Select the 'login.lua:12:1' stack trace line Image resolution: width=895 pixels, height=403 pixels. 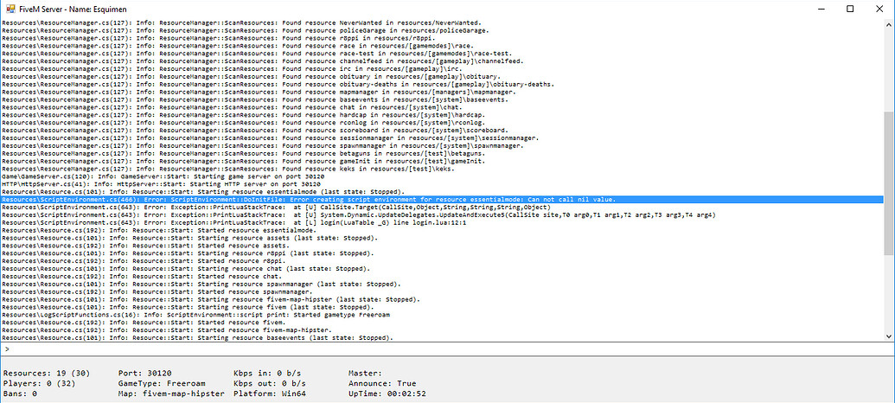pyautogui.click(x=234, y=222)
